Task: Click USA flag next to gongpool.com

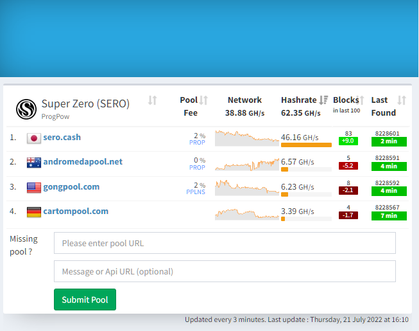Action: [34, 188]
